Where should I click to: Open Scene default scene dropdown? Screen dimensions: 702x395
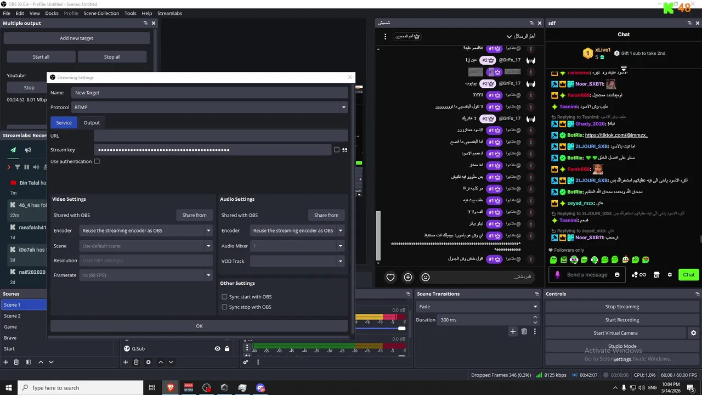click(x=146, y=246)
